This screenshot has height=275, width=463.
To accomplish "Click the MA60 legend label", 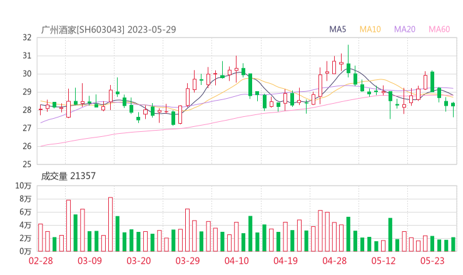I will [x=439, y=29].
